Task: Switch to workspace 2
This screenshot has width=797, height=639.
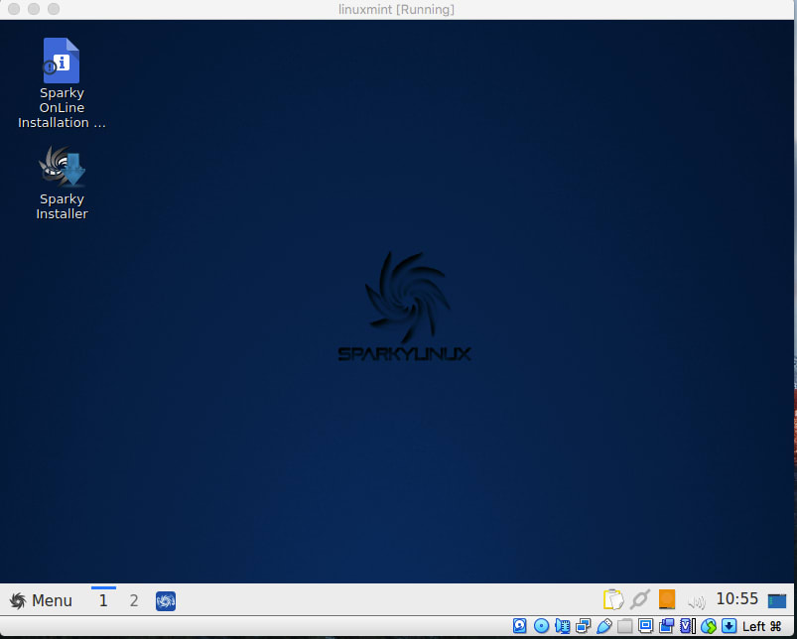Action: click(134, 600)
